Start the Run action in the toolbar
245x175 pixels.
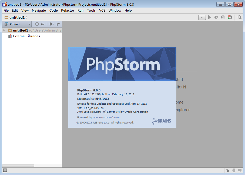(x=210, y=17)
